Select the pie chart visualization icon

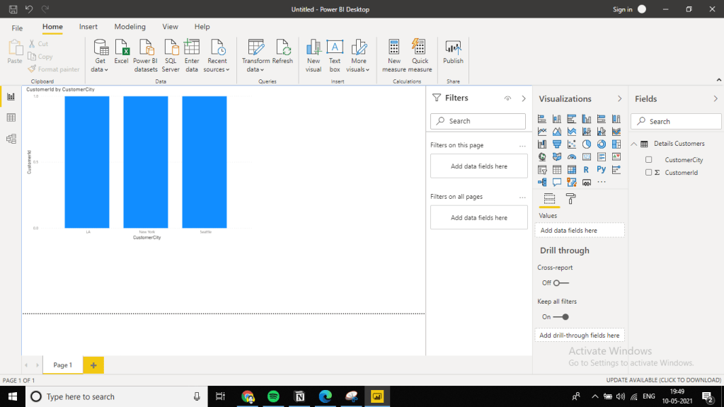point(587,144)
